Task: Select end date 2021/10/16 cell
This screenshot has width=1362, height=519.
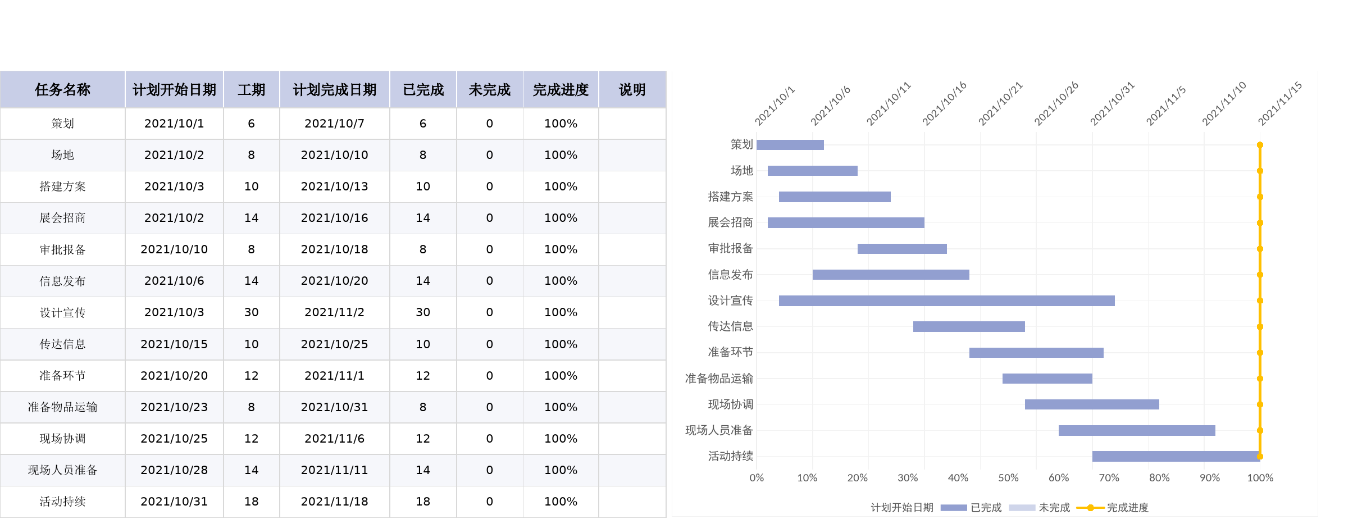Action: (x=335, y=218)
